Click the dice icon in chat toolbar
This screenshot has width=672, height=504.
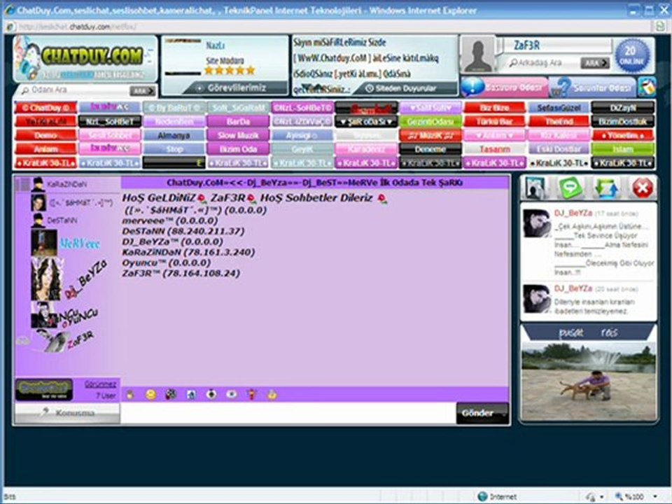pyautogui.click(x=171, y=395)
